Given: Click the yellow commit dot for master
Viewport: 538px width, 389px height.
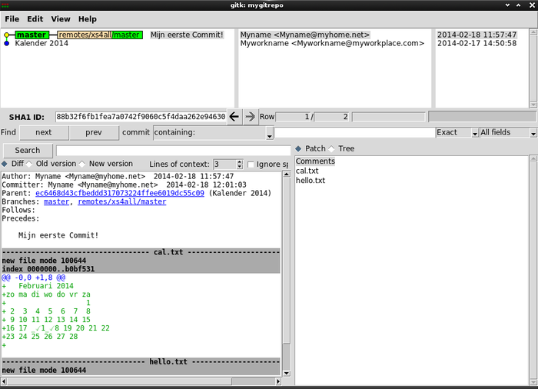Looking at the screenshot, I should pyautogui.click(x=7, y=35).
